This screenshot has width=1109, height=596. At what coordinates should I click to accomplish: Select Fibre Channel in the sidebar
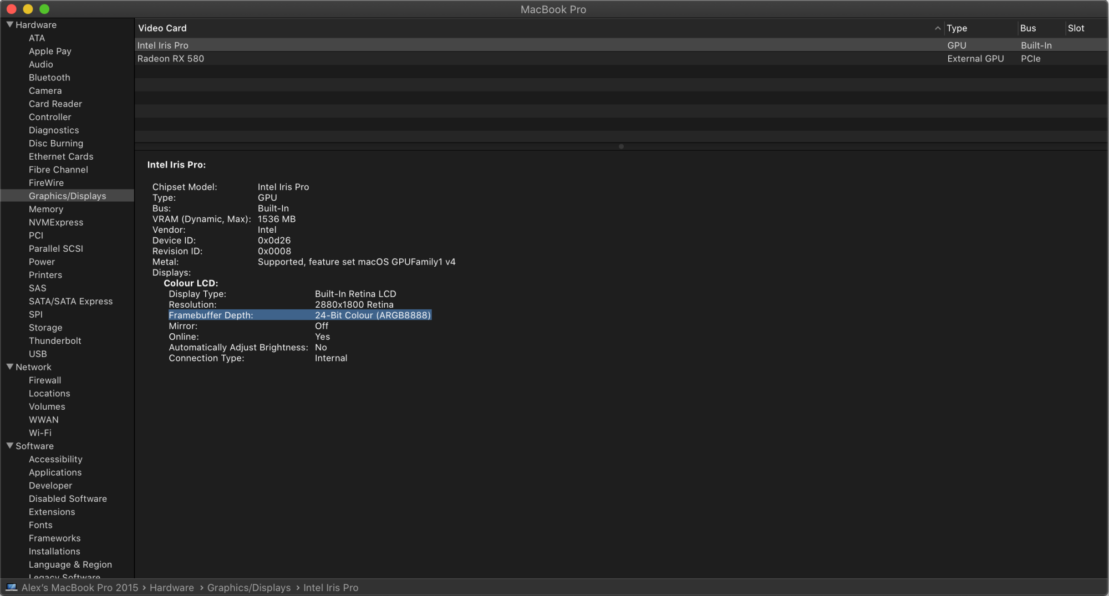[x=58, y=170]
